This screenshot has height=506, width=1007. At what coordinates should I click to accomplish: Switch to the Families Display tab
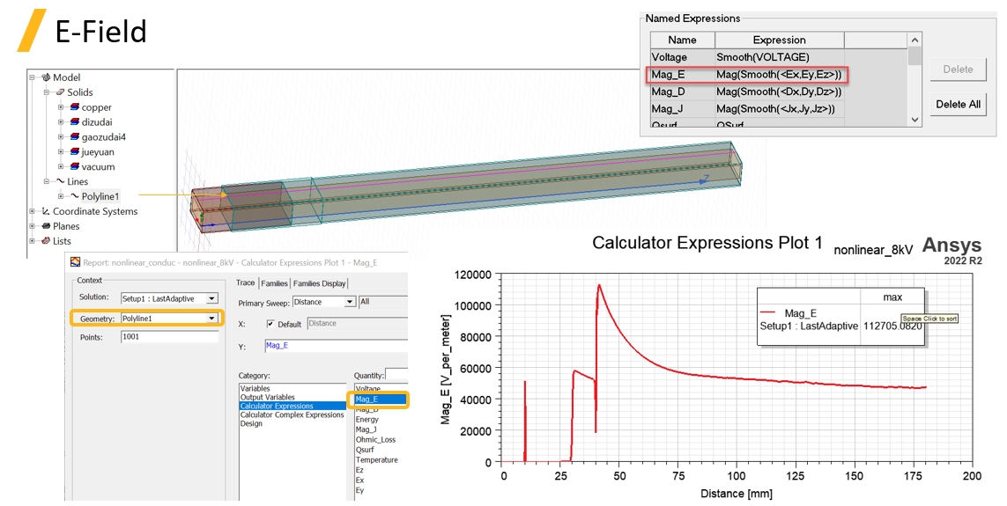click(320, 283)
